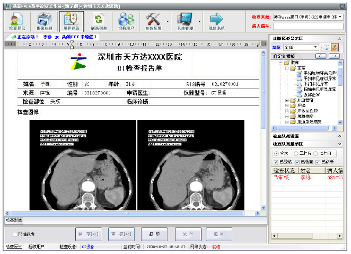Open 系统管理 computer monitor icon
This screenshot has height=254, width=351.
click(185, 21)
